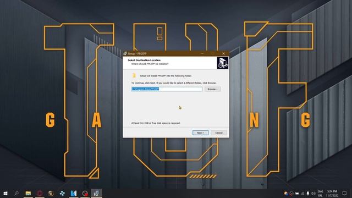Image resolution: width=352 pixels, height=198 pixels.
Task: Open Browse to choose a different folder
Action: click(212, 89)
